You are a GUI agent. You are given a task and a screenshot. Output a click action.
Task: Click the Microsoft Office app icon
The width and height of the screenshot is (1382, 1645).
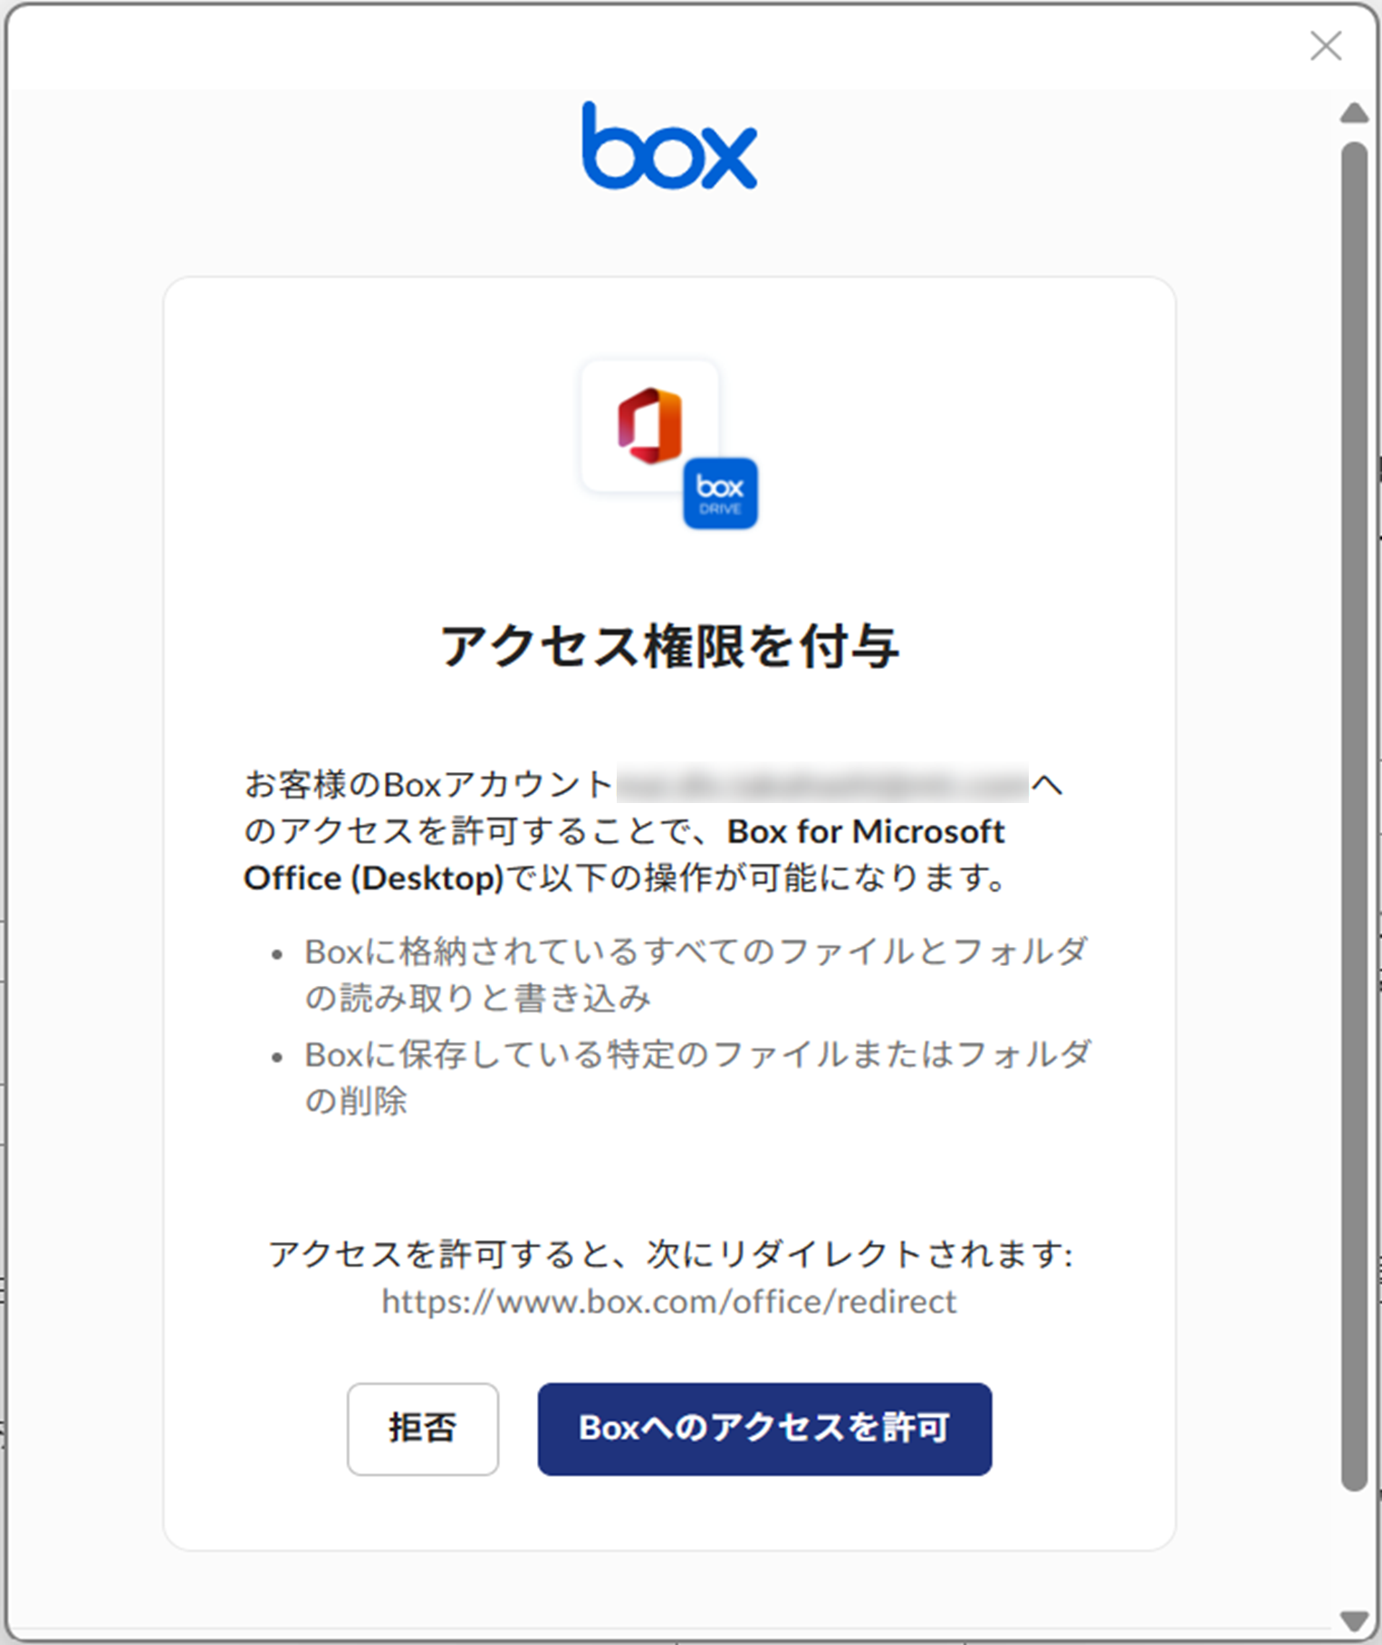coord(649,426)
